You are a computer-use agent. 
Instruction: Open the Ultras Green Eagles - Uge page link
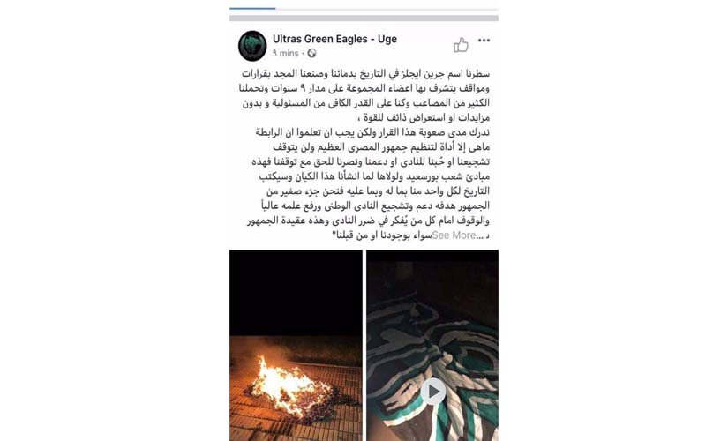(x=334, y=39)
